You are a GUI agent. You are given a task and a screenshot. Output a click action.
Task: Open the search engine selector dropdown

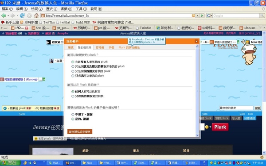click(209, 15)
